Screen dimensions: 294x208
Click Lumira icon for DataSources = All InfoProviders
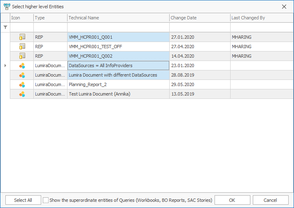click(22, 65)
